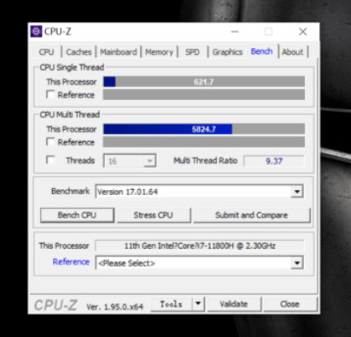Image resolution: width=351 pixels, height=337 pixels.
Task: Enable Single Thread Reference checkbox
Action: click(50, 95)
